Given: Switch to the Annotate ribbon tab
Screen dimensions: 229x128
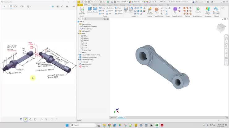Looking at the screenshot, I should click(x=102, y=5).
